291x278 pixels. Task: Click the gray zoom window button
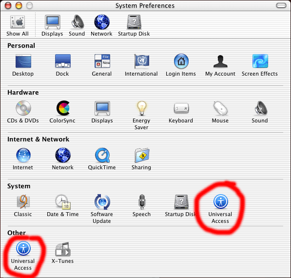click(29, 5)
